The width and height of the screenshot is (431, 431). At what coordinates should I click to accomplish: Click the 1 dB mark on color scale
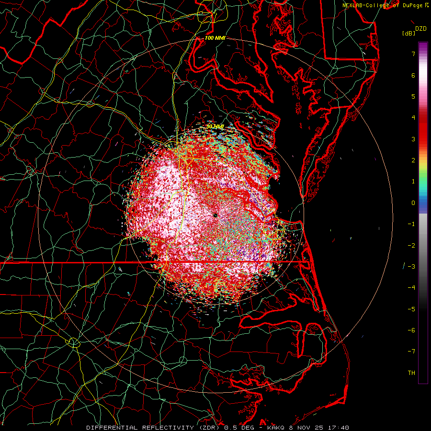[413, 181]
